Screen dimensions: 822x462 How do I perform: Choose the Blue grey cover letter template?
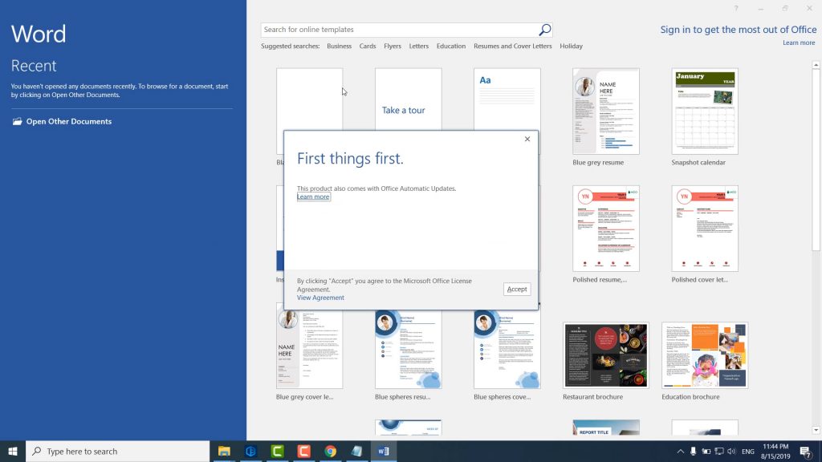tap(309, 350)
